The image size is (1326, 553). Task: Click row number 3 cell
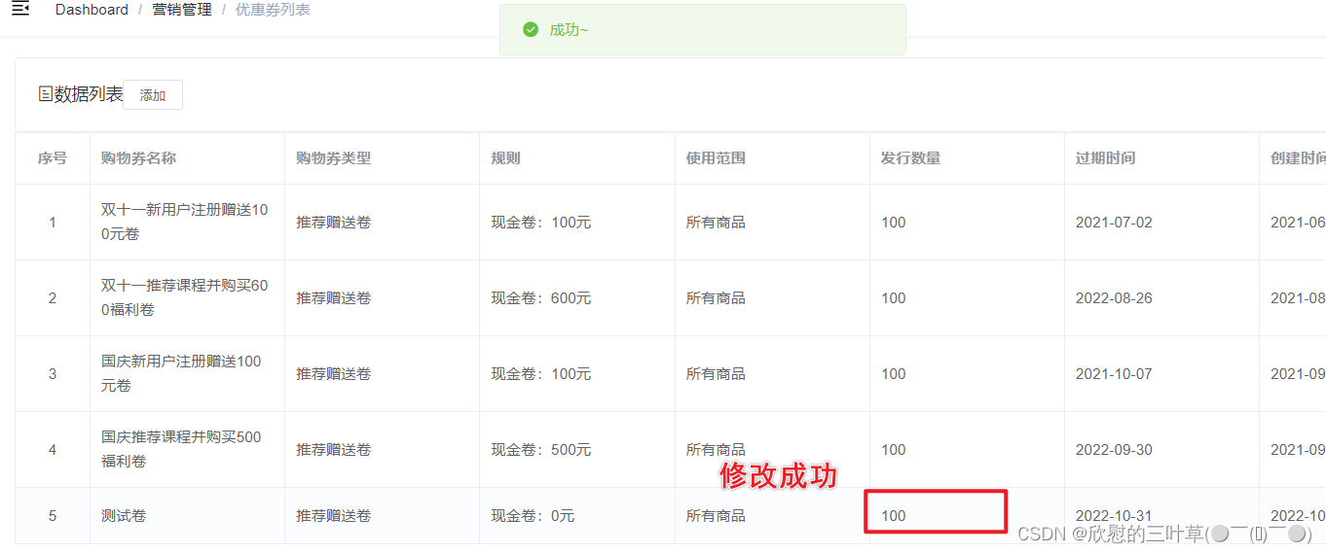53,374
